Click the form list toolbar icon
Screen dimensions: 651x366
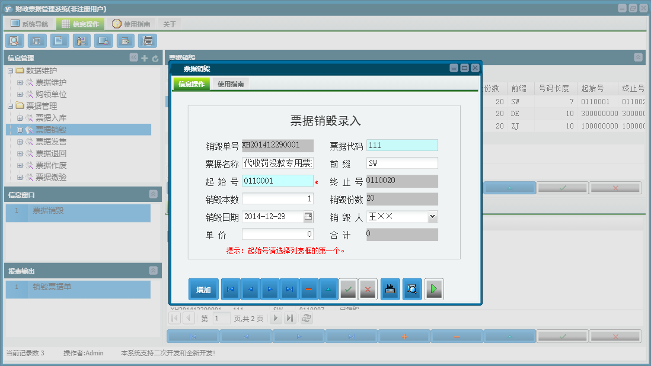coord(37,41)
